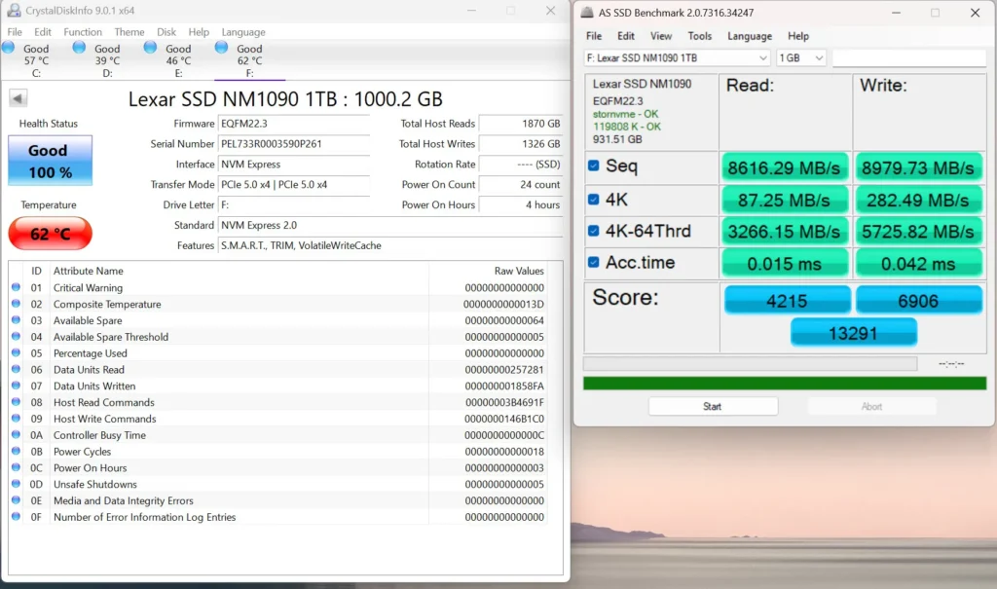Start the AS SSD benchmark
Viewport: 997px width, 589px height.
click(x=713, y=406)
